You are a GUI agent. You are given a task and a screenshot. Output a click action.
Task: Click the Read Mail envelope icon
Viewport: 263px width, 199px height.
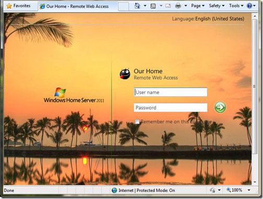pyautogui.click(x=168, y=6)
